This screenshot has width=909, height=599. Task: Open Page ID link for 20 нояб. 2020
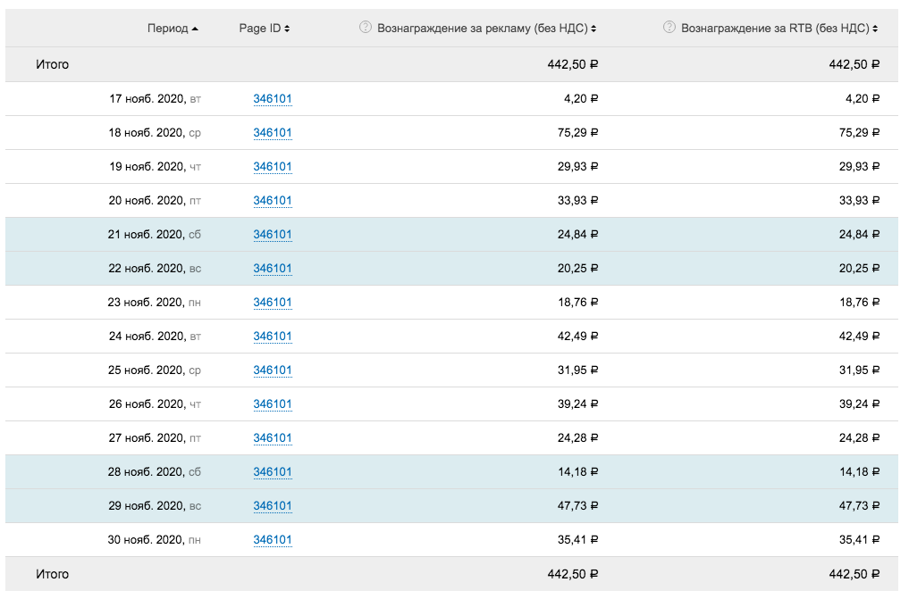click(273, 201)
